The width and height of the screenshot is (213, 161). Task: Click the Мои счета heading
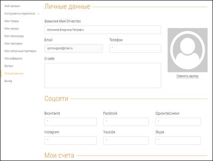[59, 155]
